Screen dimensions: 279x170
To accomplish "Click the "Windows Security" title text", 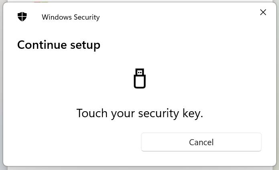I will [x=71, y=17].
